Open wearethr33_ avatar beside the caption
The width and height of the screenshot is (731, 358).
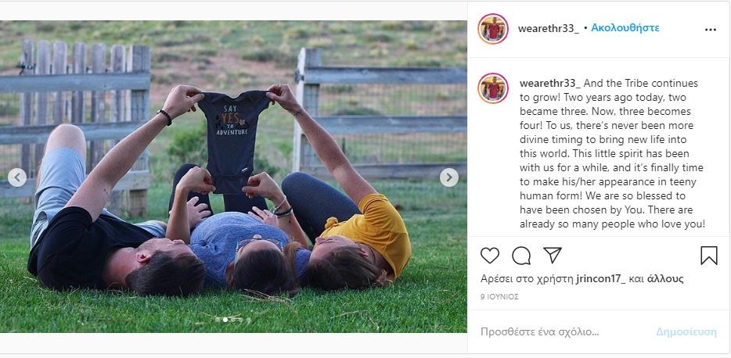[493, 88]
